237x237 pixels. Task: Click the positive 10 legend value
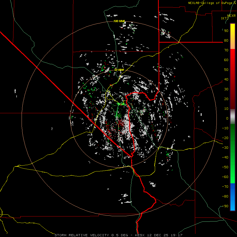(x=226, y=109)
